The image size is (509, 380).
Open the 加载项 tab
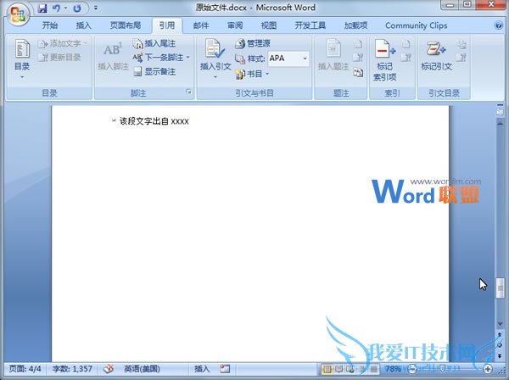pyautogui.click(x=355, y=25)
